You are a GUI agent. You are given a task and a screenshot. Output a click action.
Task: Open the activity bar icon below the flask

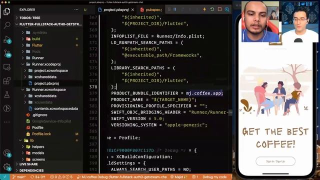click(x=7, y=108)
